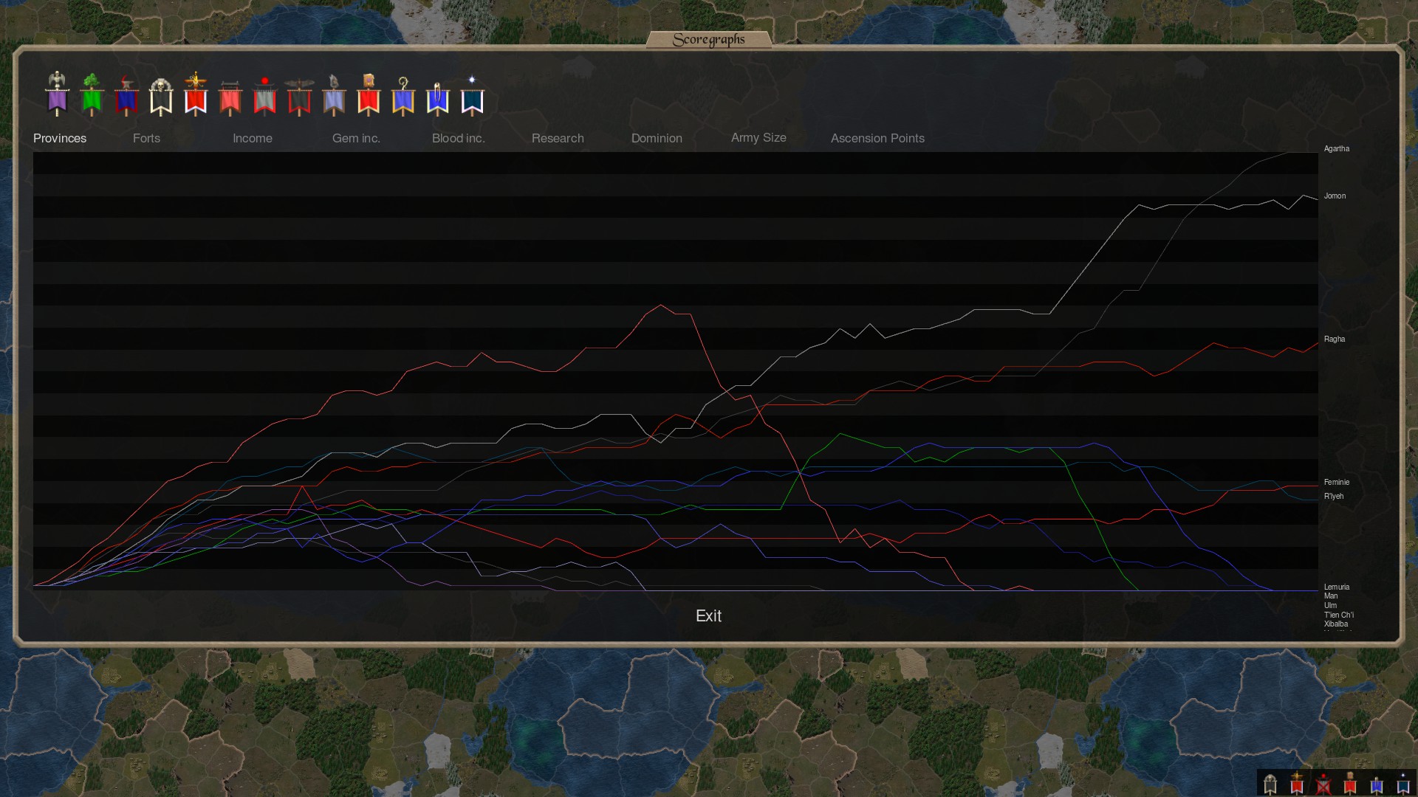1418x797 pixels.
Task: Click the Scoregraphs title plaque
Action: click(709, 40)
